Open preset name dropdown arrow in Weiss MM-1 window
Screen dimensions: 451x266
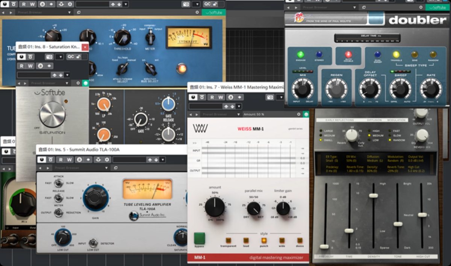point(239,106)
